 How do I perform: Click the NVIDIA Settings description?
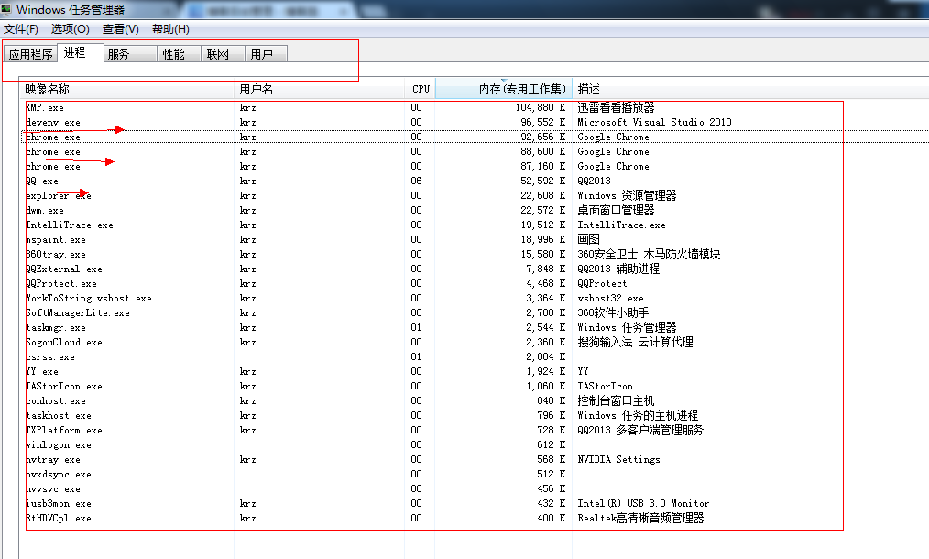click(619, 459)
